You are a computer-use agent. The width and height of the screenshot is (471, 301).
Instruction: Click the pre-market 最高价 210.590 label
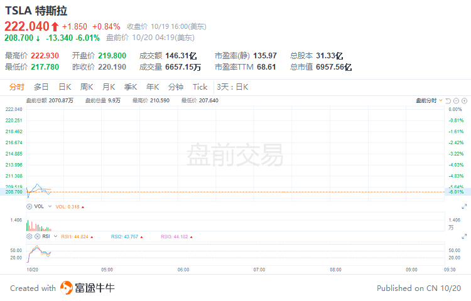coord(151,100)
